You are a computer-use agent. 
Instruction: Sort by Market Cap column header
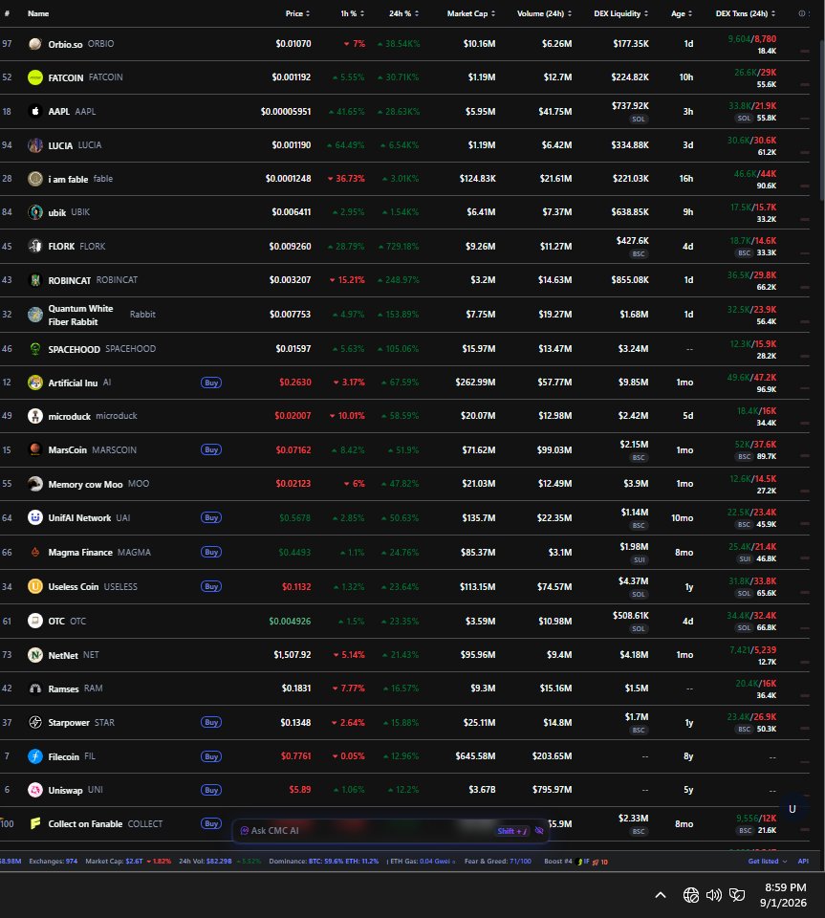point(471,13)
